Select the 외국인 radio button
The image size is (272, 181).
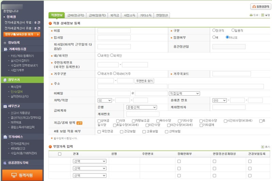tap(112, 55)
